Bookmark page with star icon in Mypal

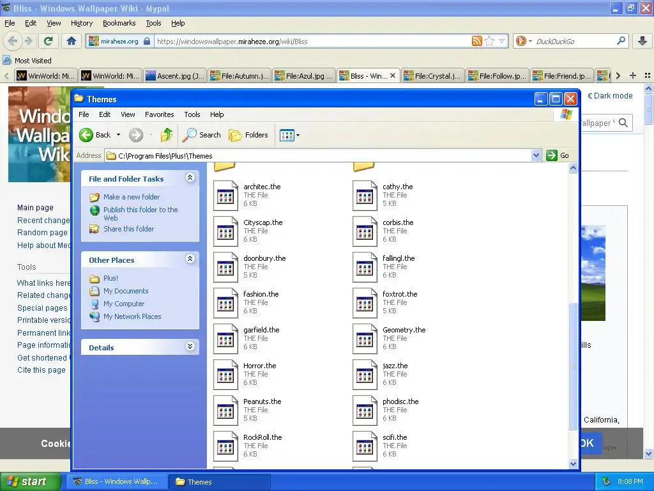(490, 41)
